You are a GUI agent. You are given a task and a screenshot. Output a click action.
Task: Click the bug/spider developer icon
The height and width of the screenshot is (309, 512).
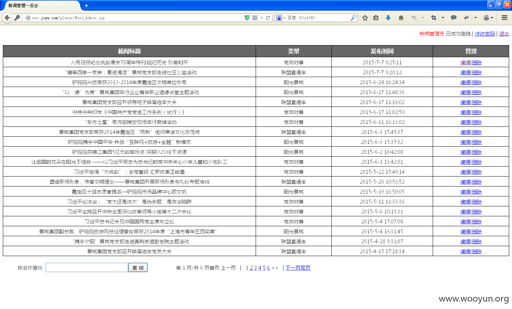click(x=466, y=18)
